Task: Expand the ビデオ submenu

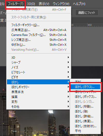Action: 38,77
